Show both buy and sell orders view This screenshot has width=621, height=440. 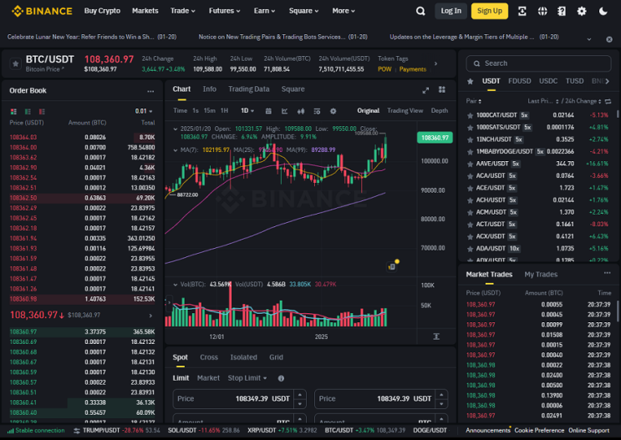coord(13,112)
